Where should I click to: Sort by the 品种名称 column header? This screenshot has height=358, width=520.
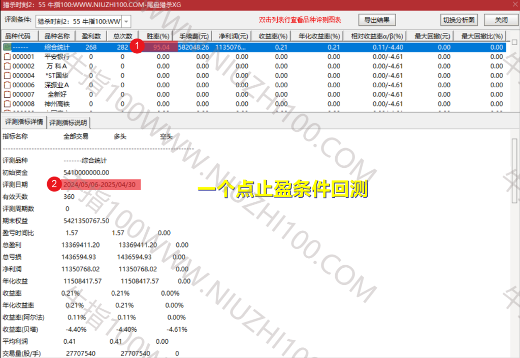(57, 36)
